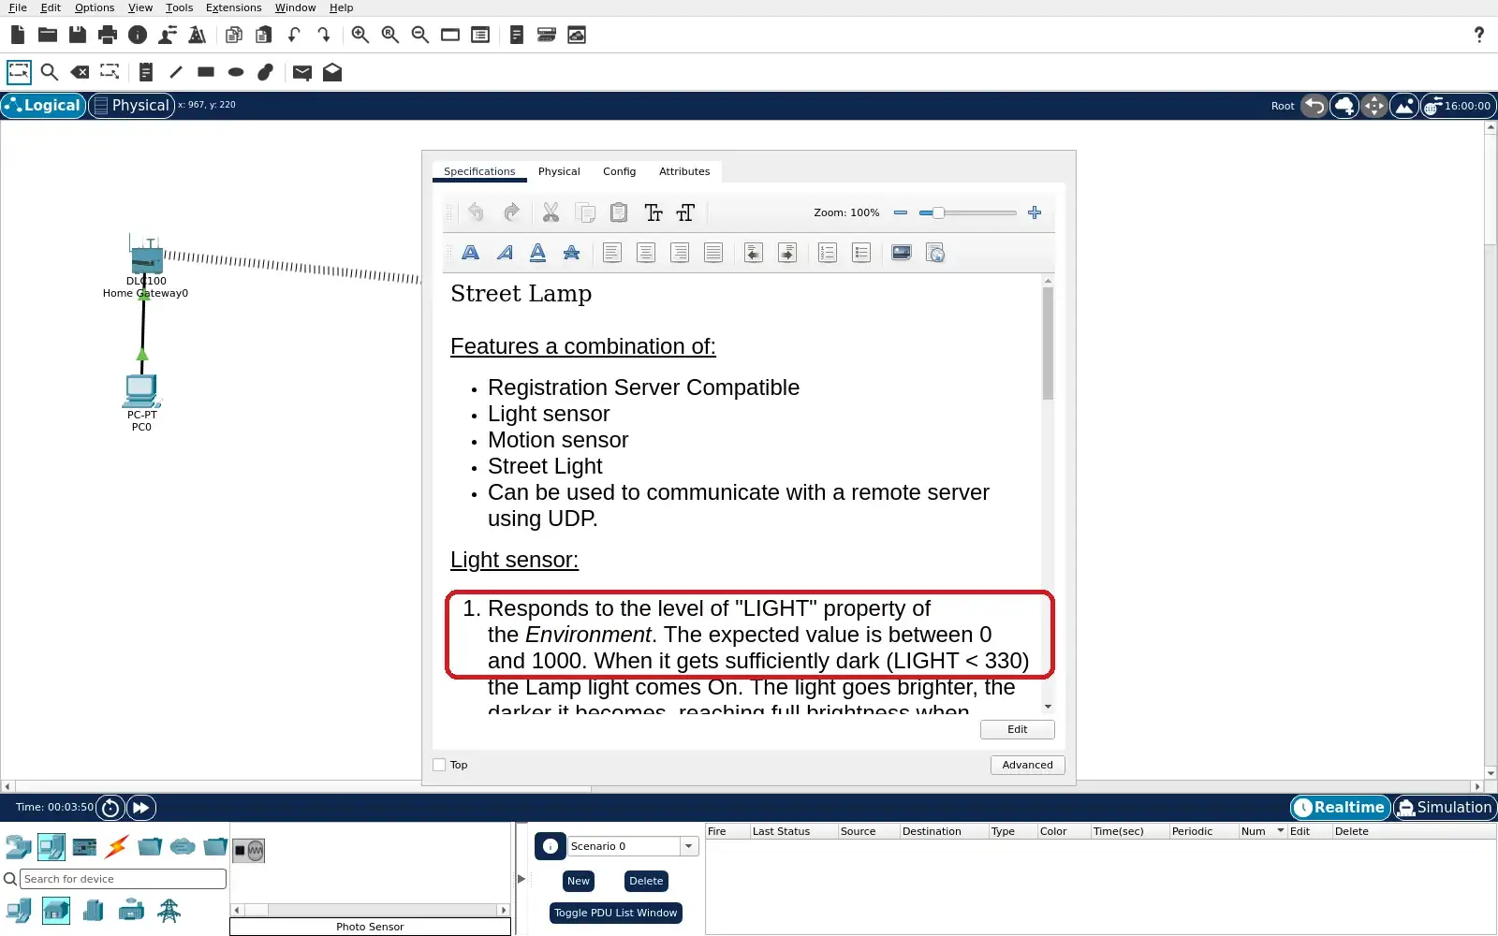
Task: Click the paste clipboard icon in editor
Action: click(x=619, y=212)
